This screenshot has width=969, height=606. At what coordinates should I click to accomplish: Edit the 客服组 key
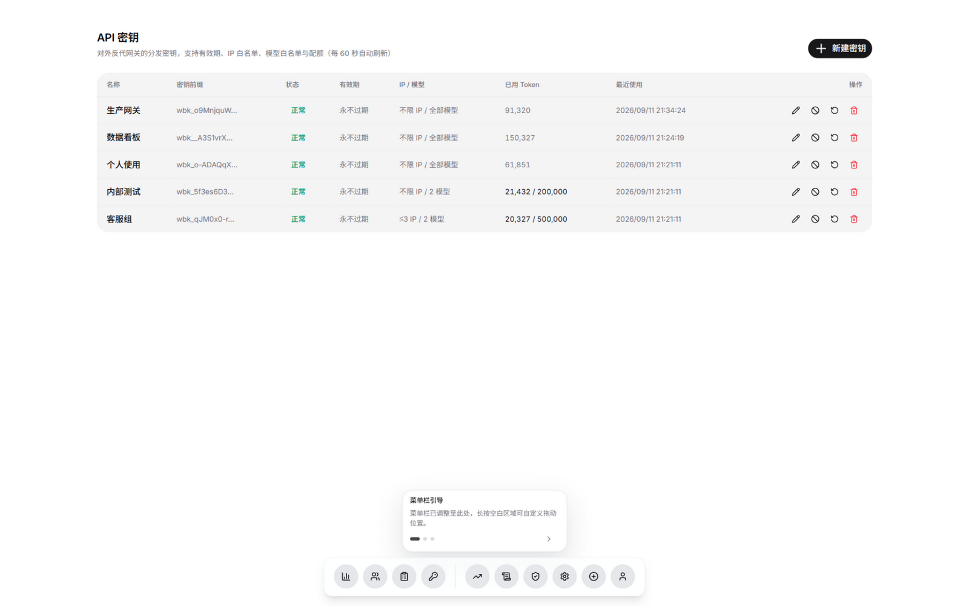(796, 219)
